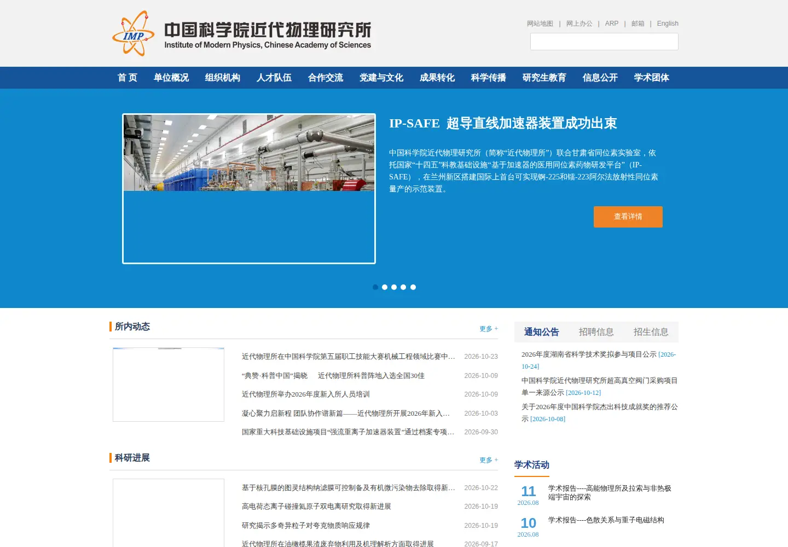Open the 所内动态 news thumbnail image
788x547 pixels.
point(169,385)
